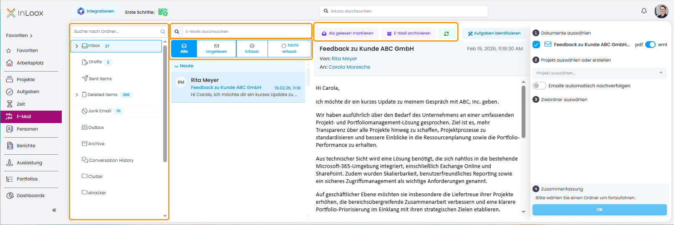
Task: Click Als gelesen markieren
Action: (x=347, y=33)
